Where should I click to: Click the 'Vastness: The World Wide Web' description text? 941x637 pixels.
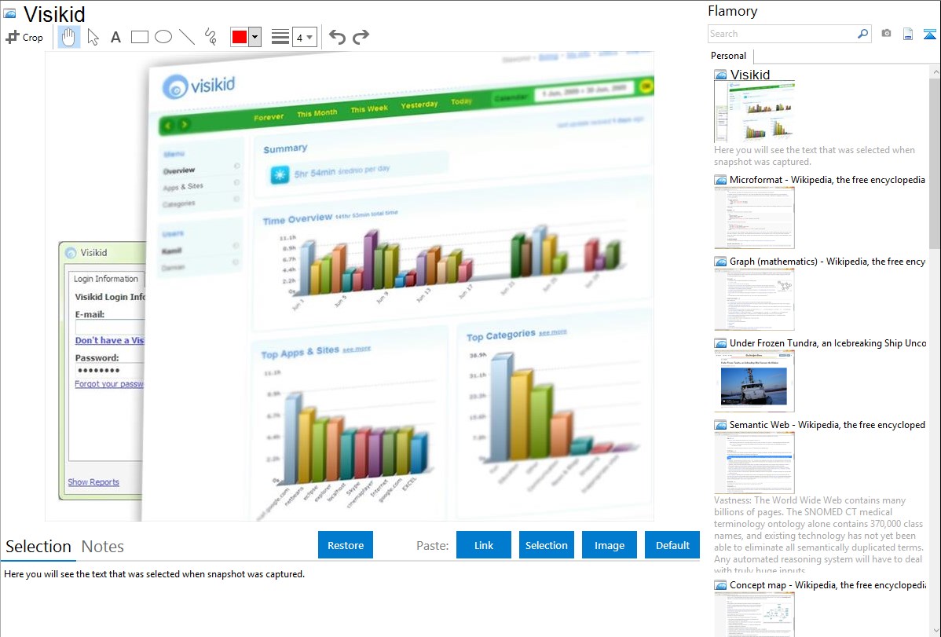pyautogui.click(x=818, y=535)
